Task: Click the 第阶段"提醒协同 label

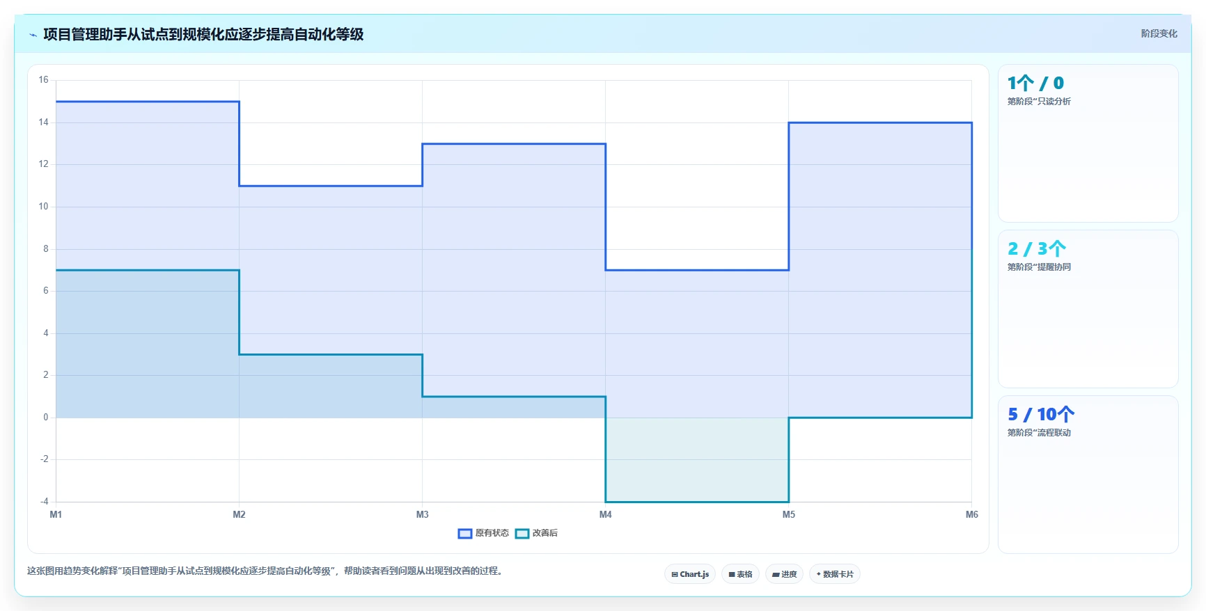Action: click(x=1039, y=267)
